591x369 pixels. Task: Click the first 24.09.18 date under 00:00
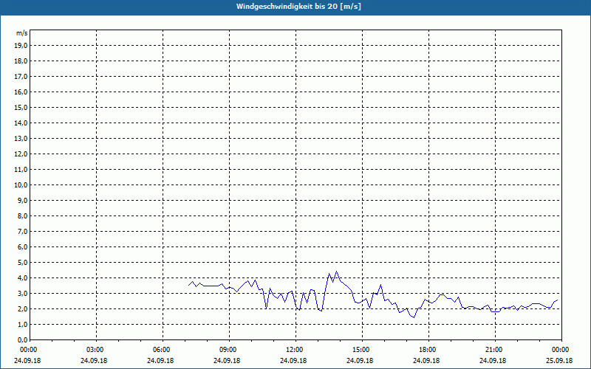tap(27, 361)
